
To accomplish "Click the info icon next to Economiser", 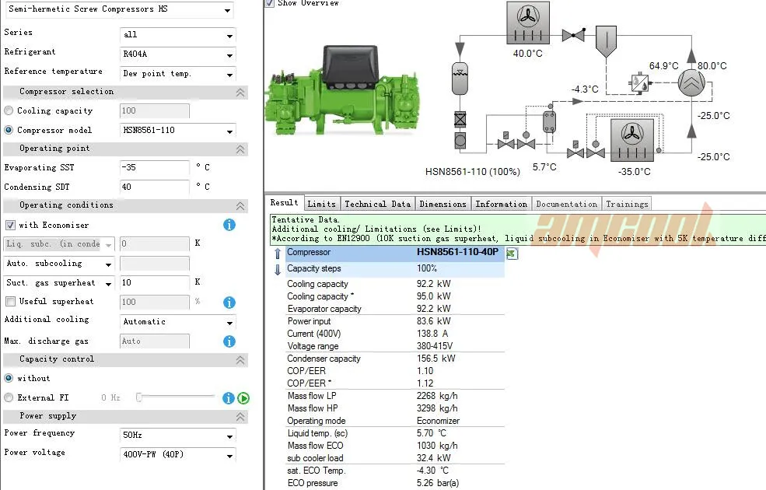I will pos(229,225).
